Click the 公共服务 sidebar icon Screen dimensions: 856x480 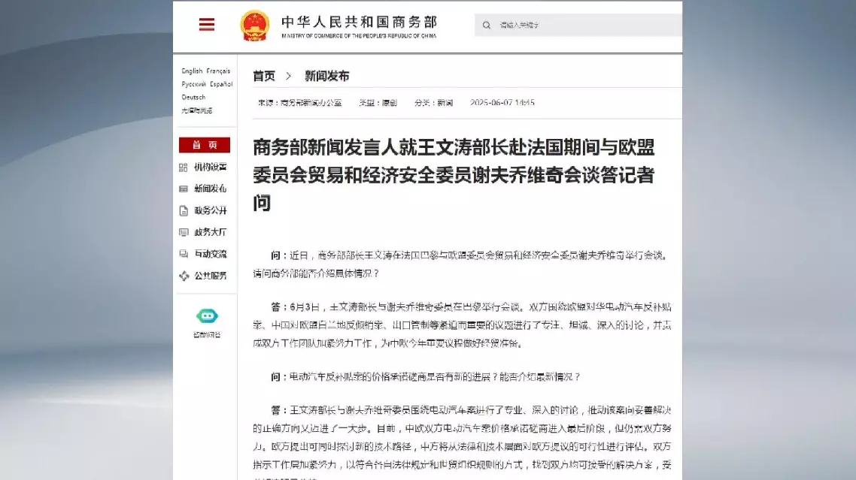tap(184, 276)
